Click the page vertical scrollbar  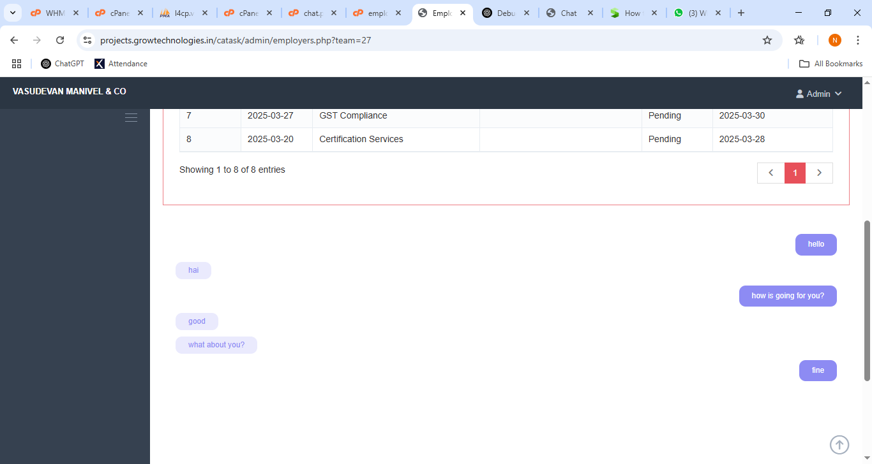867,301
